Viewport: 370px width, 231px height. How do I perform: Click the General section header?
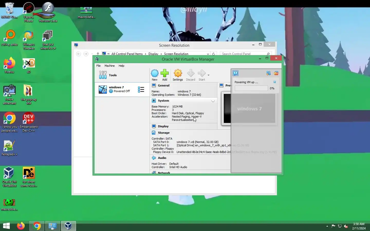point(164,85)
